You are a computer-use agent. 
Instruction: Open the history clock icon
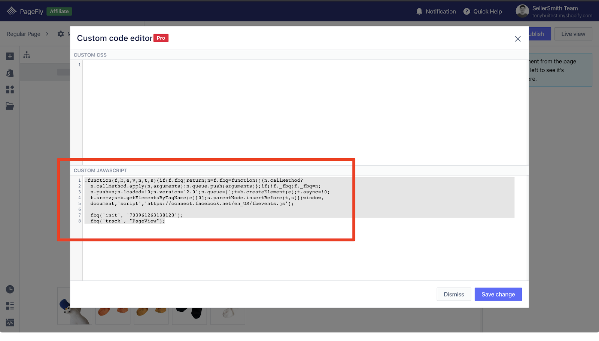10,289
